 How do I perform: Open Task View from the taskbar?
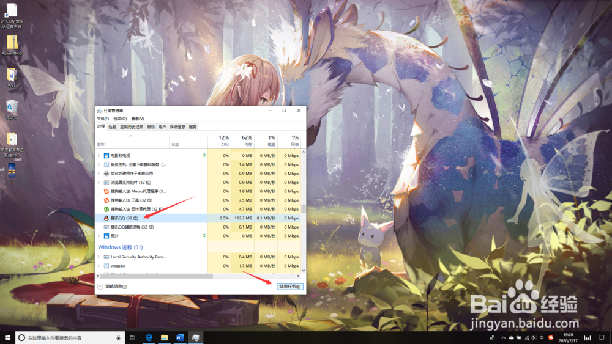click(133, 338)
